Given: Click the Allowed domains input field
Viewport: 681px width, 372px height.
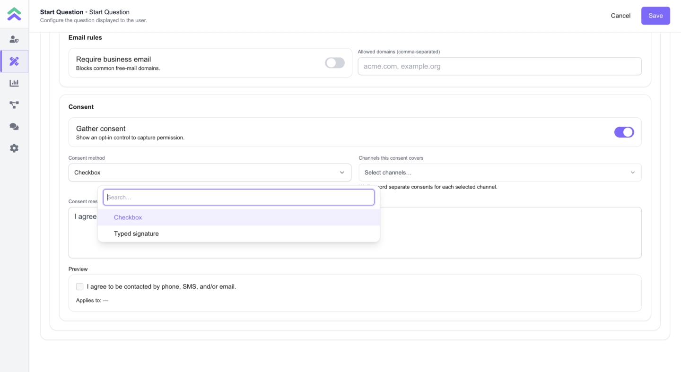Looking at the screenshot, I should coord(499,66).
